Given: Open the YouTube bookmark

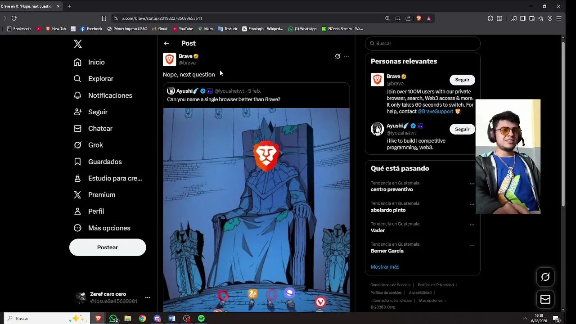Looking at the screenshot, I should pyautogui.click(x=183, y=29).
